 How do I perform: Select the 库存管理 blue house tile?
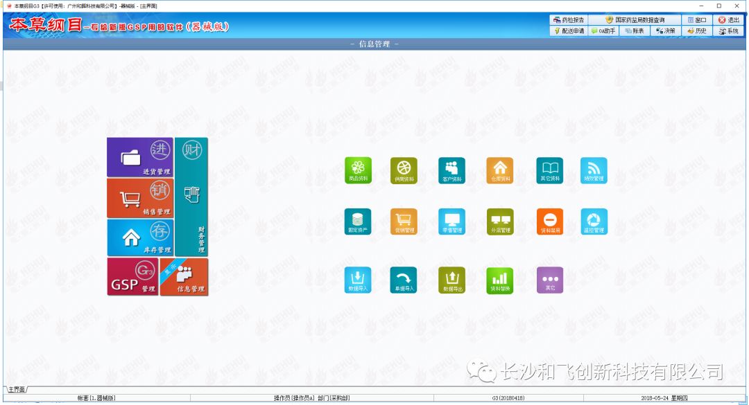tap(140, 237)
